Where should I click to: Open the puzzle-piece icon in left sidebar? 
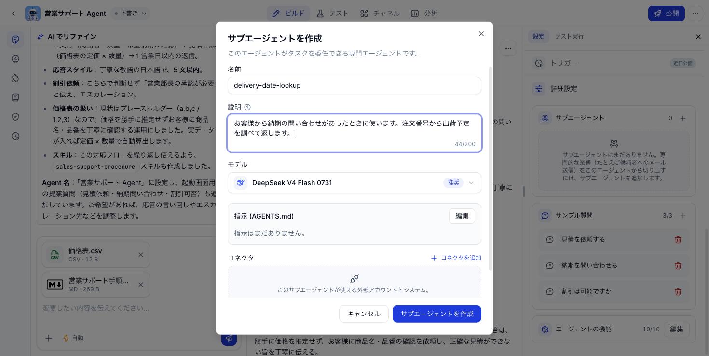pyautogui.click(x=15, y=78)
